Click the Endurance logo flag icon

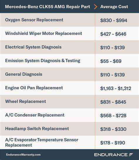point(131,155)
